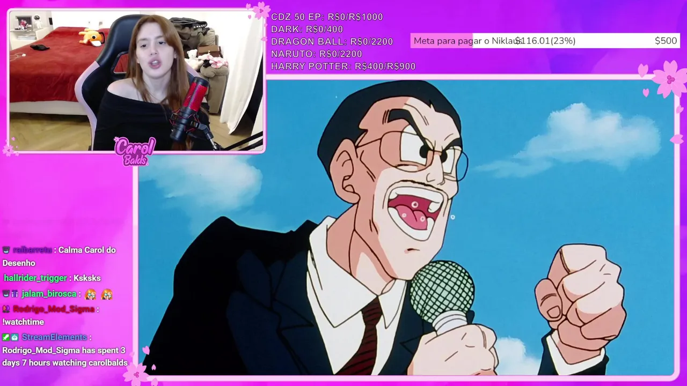Click the 'Calma Carol do Desenho' chat message
The image size is (687, 386).
tap(59, 256)
